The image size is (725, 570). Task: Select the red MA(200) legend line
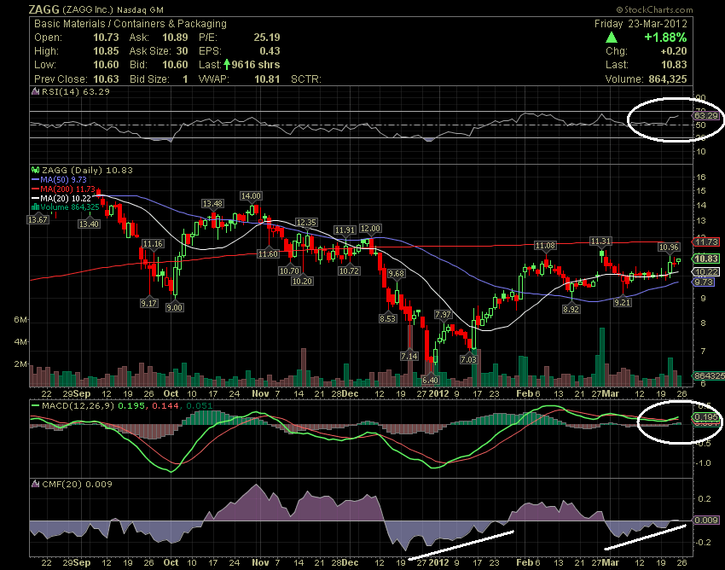[35, 189]
